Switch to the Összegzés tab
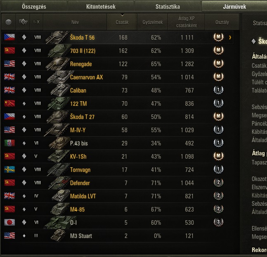Viewport: 267px width, 257px height. (34, 7)
